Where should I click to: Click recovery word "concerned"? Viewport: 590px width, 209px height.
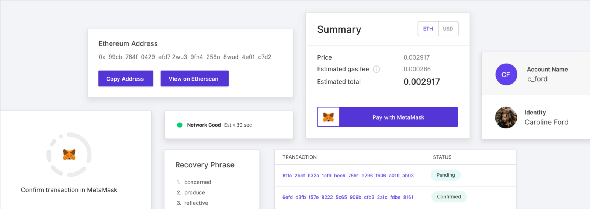click(x=198, y=182)
